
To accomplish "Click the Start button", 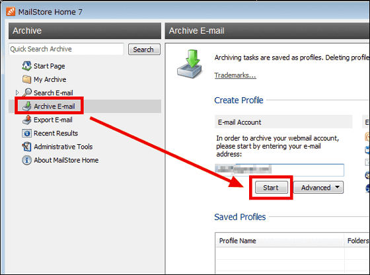I will coord(272,188).
